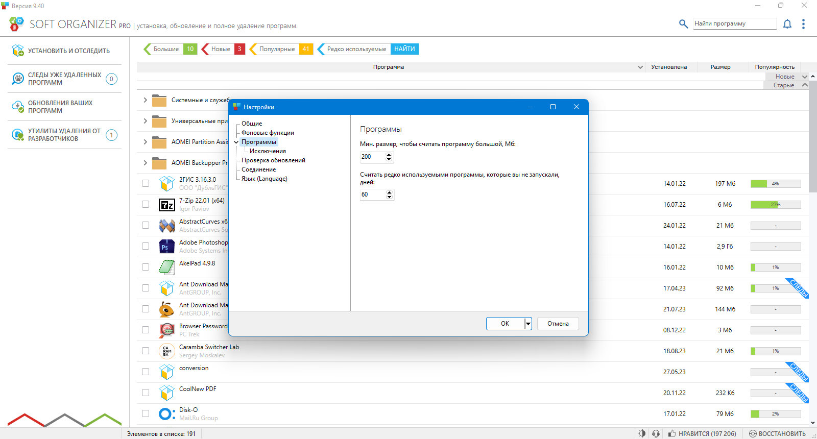Click the support headset icon in status bar

pos(656,433)
